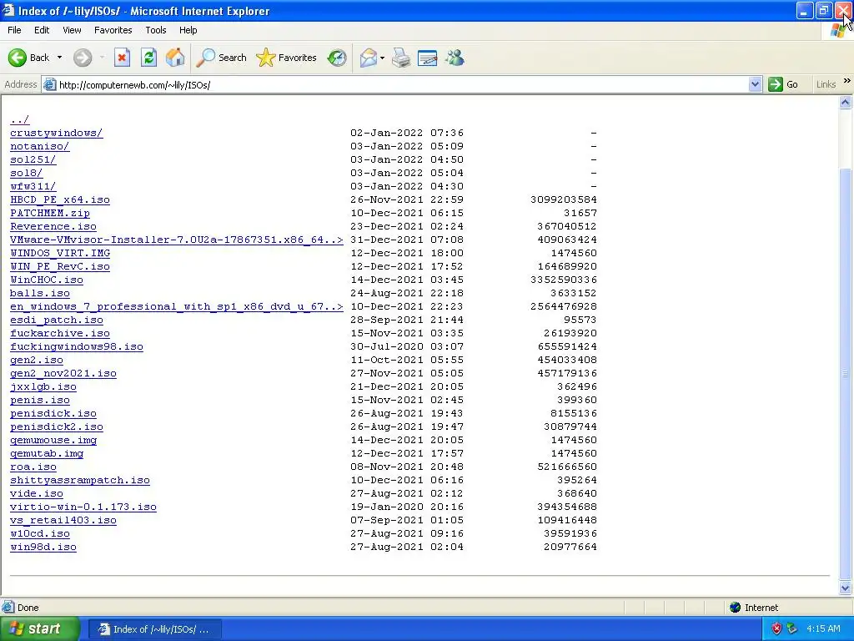Open the Edit menu
Image resolution: width=854 pixels, height=641 pixels.
pyautogui.click(x=42, y=30)
